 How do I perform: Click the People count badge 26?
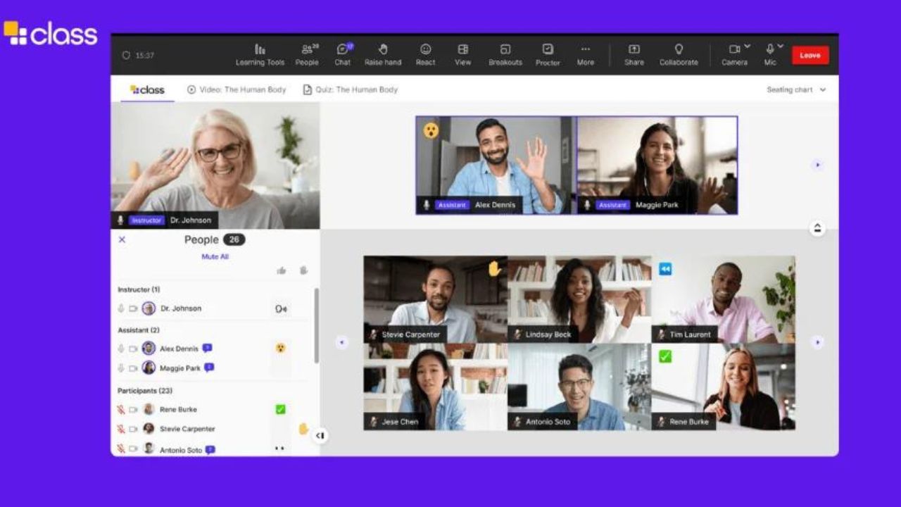click(x=234, y=239)
